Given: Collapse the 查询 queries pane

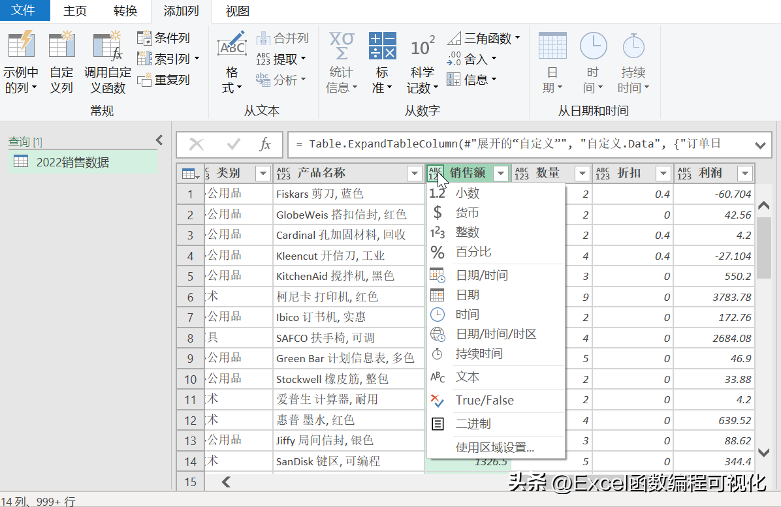Looking at the screenshot, I should [159, 140].
